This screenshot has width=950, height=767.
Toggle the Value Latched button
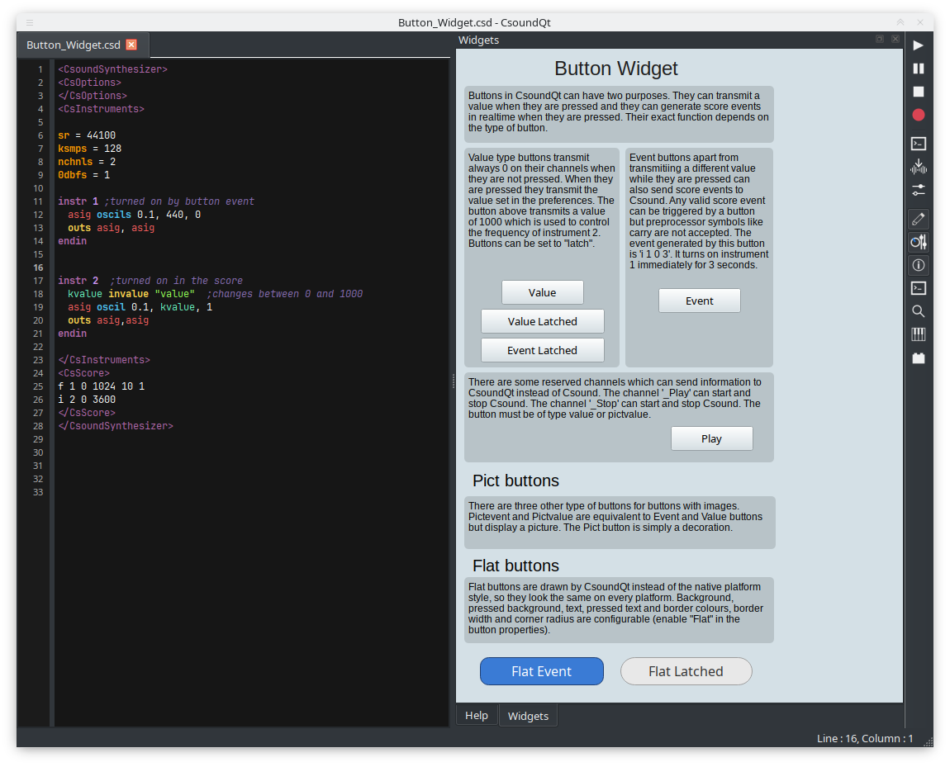pyautogui.click(x=542, y=321)
